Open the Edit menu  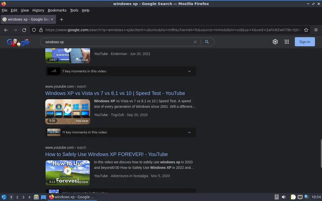(14, 10)
